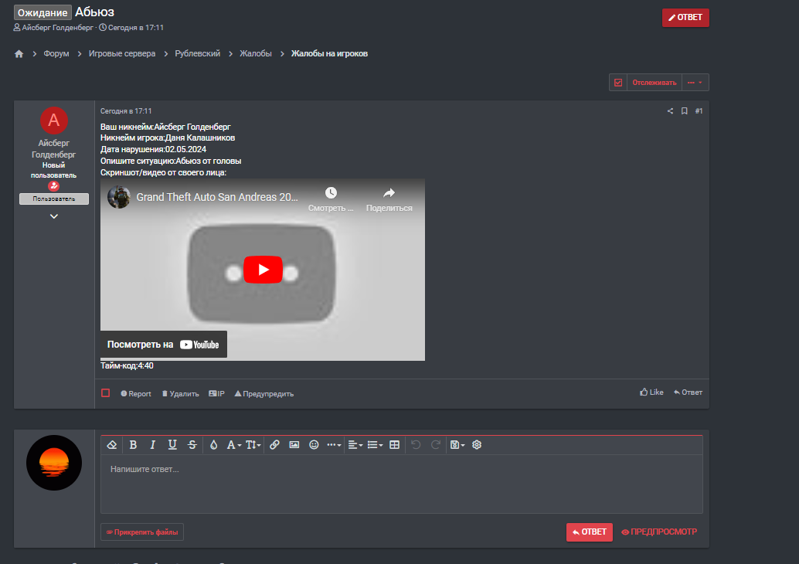Insert a link with chain icon
Viewport: 799px width, 564px height.
click(274, 445)
